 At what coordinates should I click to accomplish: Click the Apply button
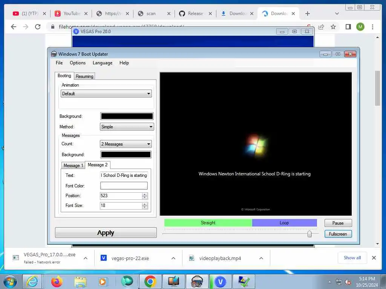106,233
